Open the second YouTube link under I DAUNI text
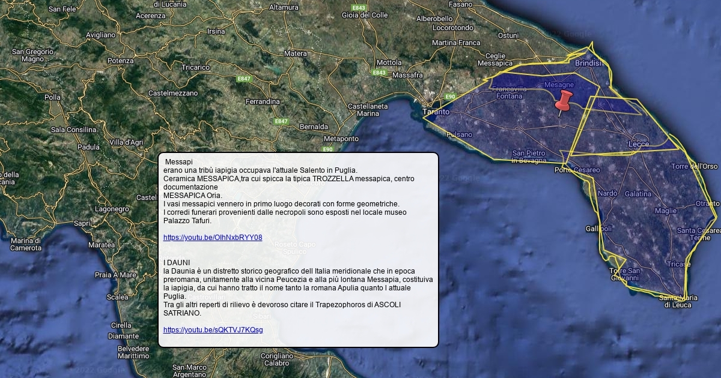Image resolution: width=721 pixels, height=378 pixels. [x=213, y=330]
